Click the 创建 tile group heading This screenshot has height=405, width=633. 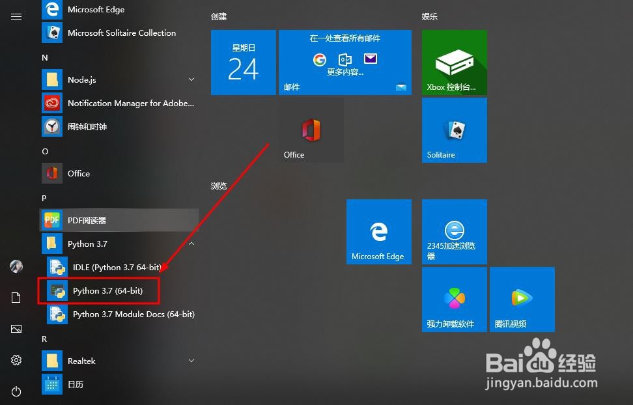tap(219, 16)
